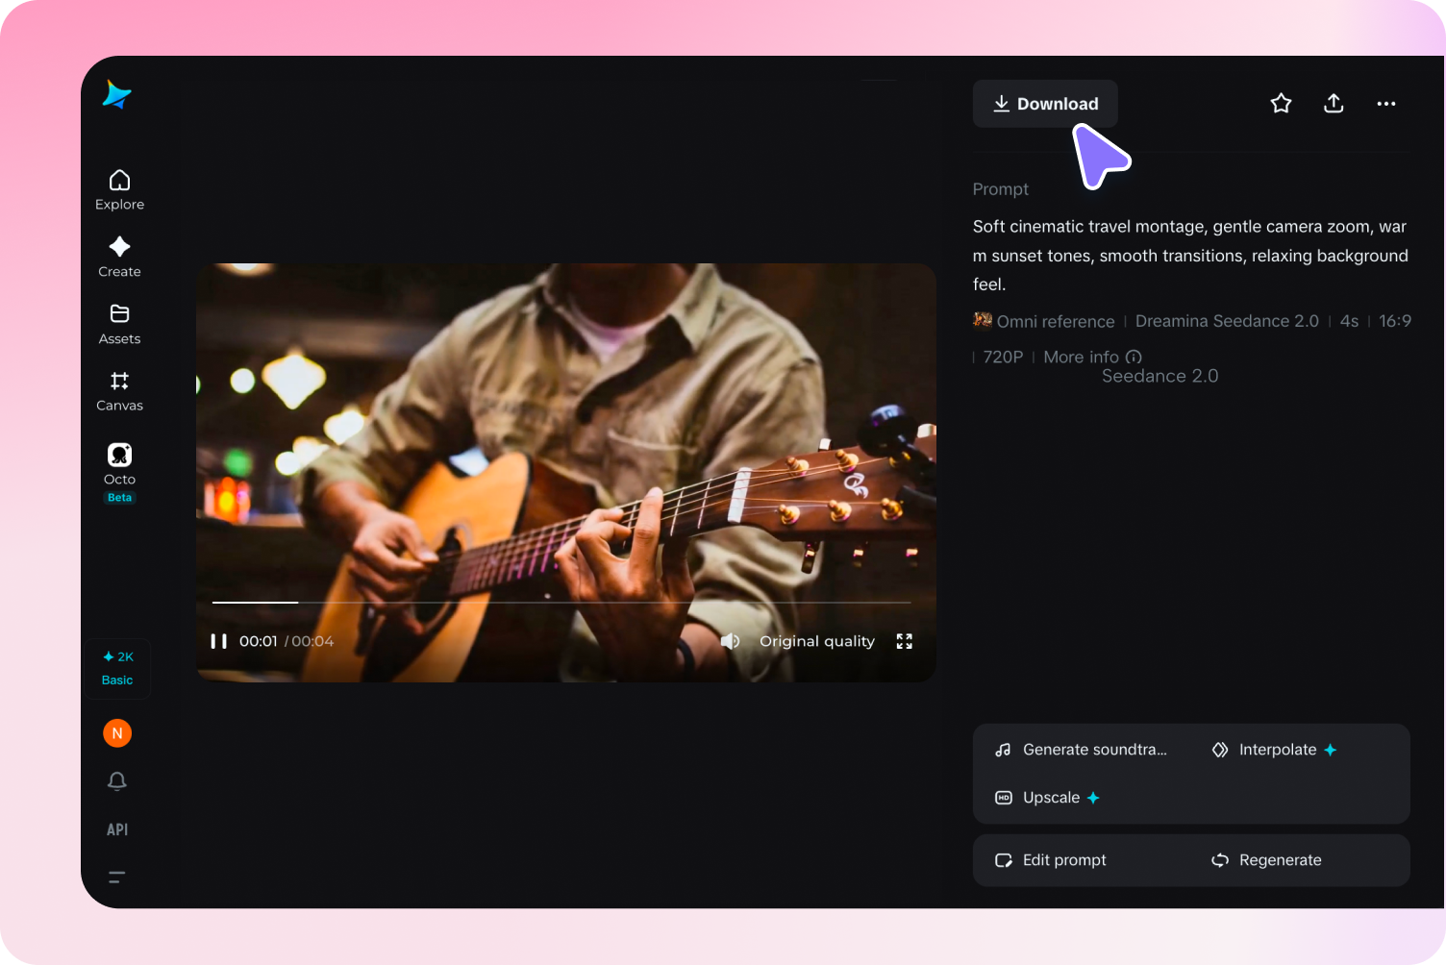Viewport: 1446px width, 965px height.
Task: Enter fullscreen video mode
Action: pyautogui.click(x=904, y=641)
